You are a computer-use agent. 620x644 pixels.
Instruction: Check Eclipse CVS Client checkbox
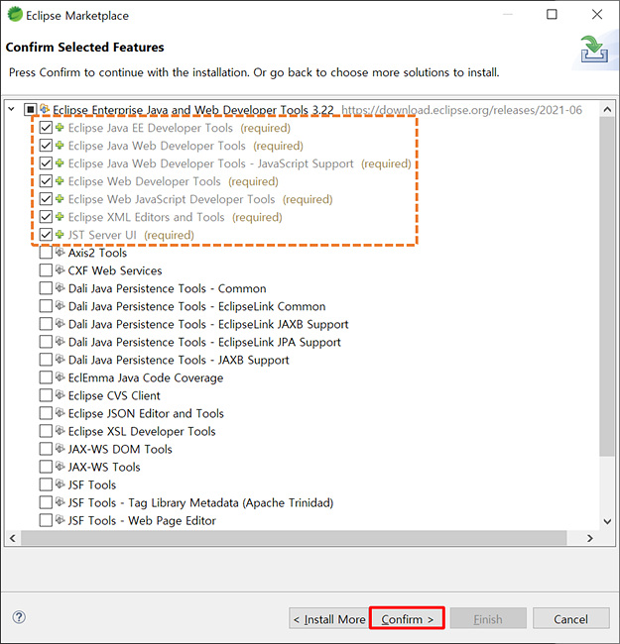click(x=46, y=395)
